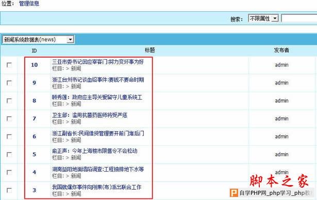Screen dimensions: 317x200
Task: Focus the search keyword input field
Action: 299,19
